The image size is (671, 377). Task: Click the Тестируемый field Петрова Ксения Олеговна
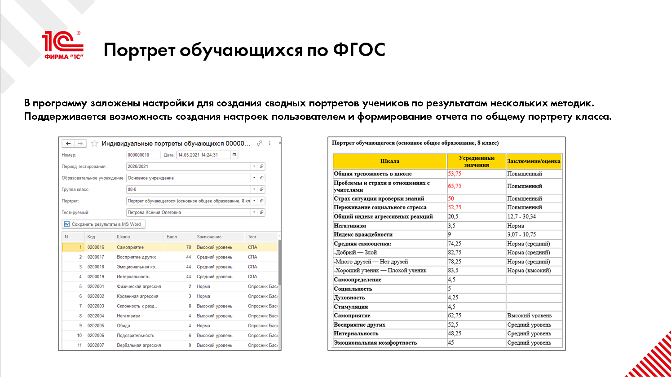(x=189, y=212)
